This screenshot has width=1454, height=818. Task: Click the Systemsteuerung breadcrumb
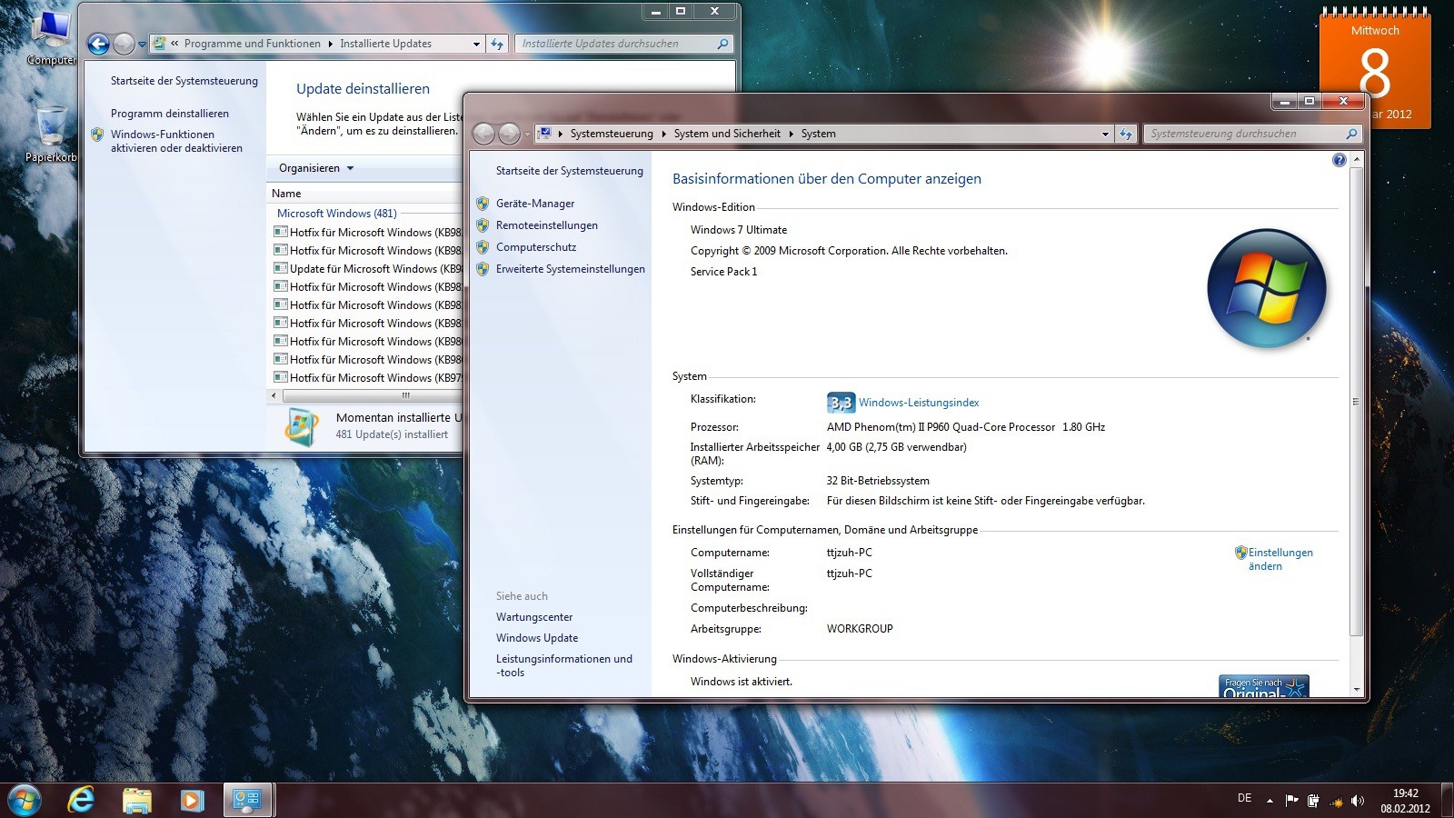[612, 134]
